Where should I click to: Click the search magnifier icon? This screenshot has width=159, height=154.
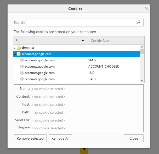[139, 23]
